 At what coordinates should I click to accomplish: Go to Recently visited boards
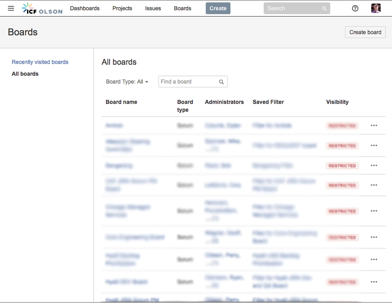[40, 62]
